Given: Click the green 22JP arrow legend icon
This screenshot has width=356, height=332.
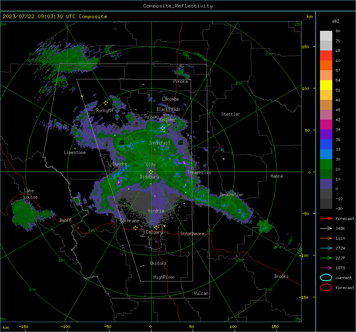Looking at the screenshot, I should pos(326,258).
